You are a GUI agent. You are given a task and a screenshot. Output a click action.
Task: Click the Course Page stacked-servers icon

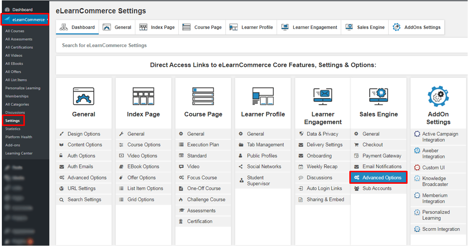click(203, 96)
